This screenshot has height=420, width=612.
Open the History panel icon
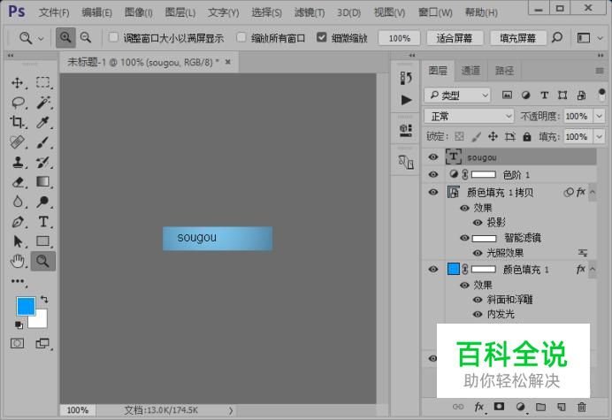[x=406, y=78]
